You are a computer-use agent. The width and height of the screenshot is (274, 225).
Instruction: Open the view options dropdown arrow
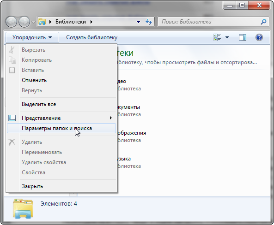[227, 37]
